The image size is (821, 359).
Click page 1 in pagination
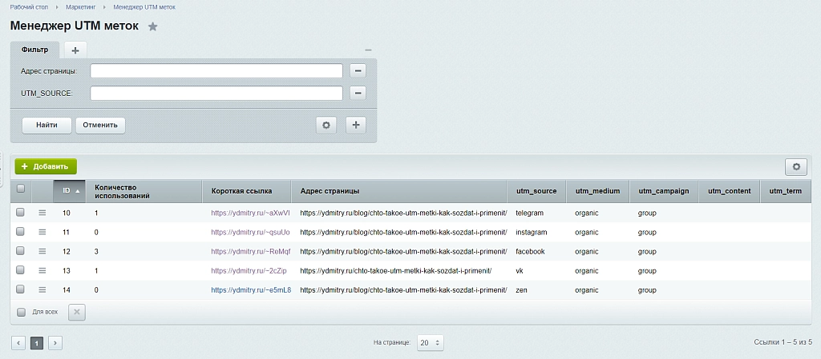tap(37, 343)
